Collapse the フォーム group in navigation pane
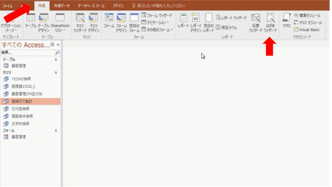This screenshot has width=332, height=187. (56, 130)
